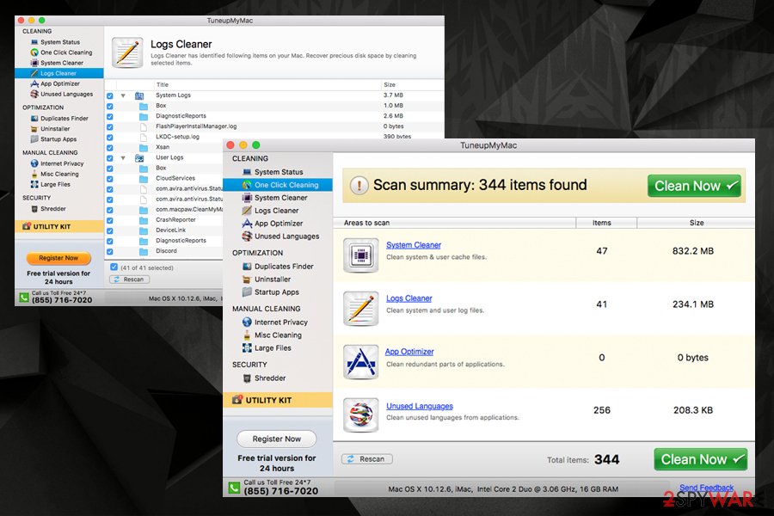
Task: Click DiagnosticReports folder icon under System Logs
Action: 143,116
